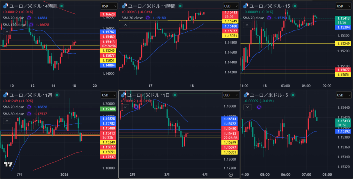This screenshot has height=179, width=353.
Task: Click the green 1.19188 price label on weekly chart
Action: [109, 109]
